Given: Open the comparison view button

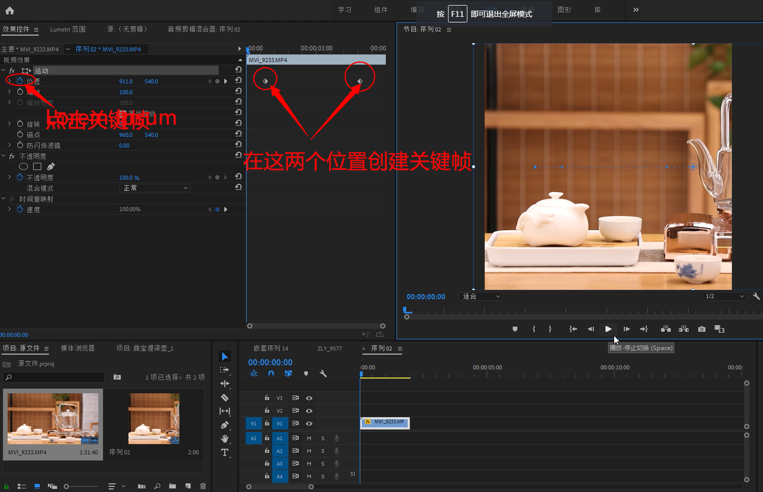Looking at the screenshot, I should coord(719,329).
